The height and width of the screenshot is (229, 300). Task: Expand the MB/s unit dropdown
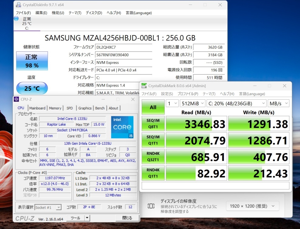[x=278, y=103]
